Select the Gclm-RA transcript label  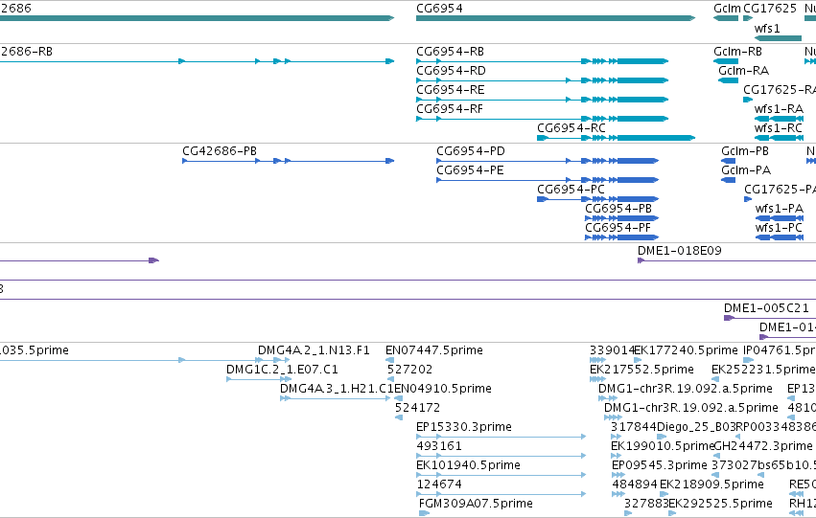click(x=743, y=71)
